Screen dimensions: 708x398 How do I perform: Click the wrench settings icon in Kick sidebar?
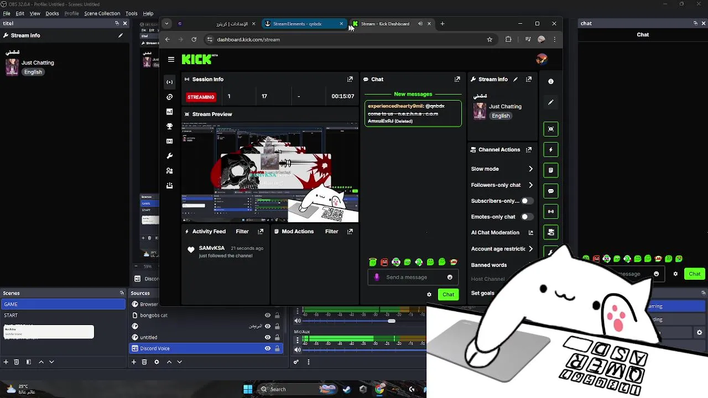pos(170,156)
